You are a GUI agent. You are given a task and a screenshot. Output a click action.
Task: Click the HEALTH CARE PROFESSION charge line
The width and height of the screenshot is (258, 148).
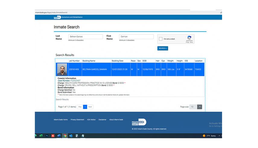click(91, 83)
